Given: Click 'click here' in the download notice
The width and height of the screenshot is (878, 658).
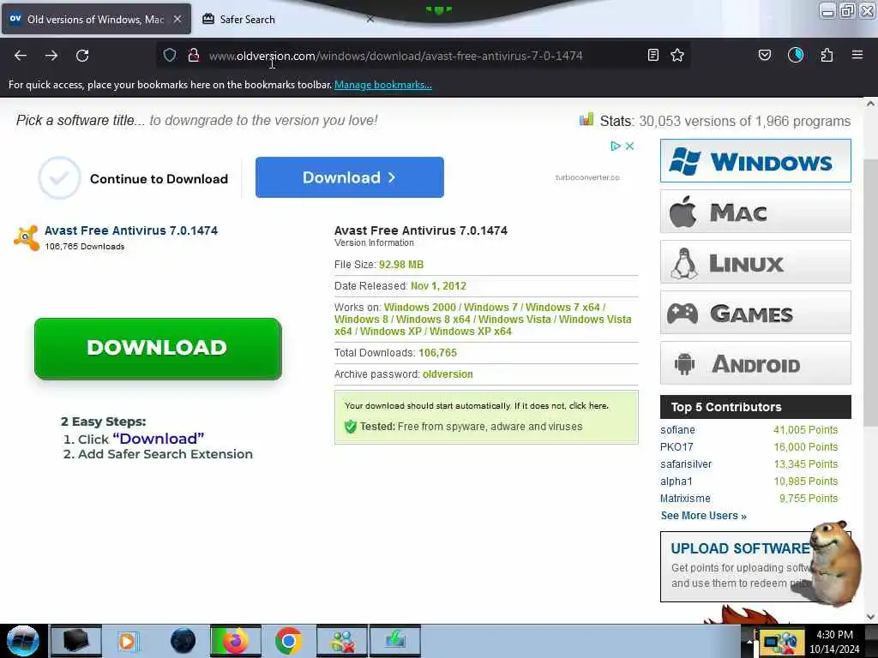Looking at the screenshot, I should pyautogui.click(x=588, y=405).
